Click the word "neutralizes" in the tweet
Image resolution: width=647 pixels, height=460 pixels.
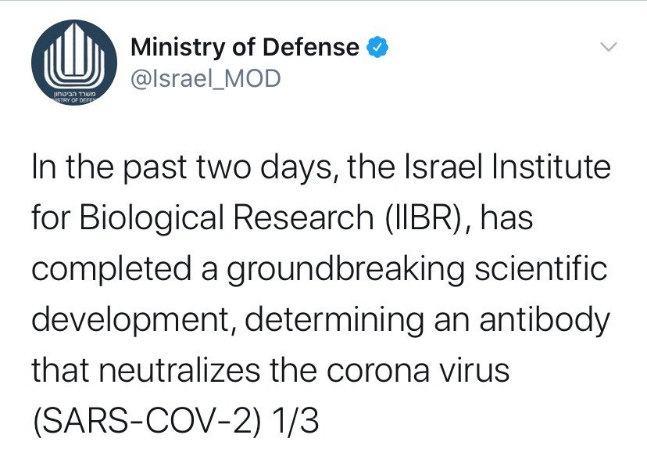point(180,369)
